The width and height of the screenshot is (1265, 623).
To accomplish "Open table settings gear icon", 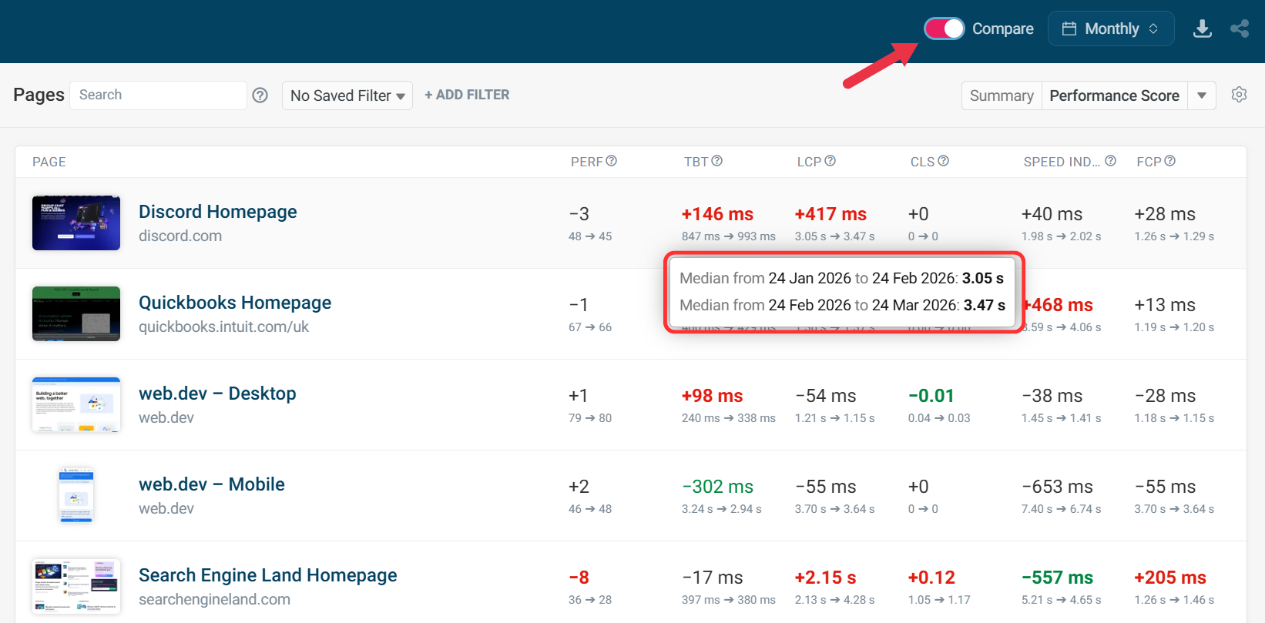I will [1239, 95].
